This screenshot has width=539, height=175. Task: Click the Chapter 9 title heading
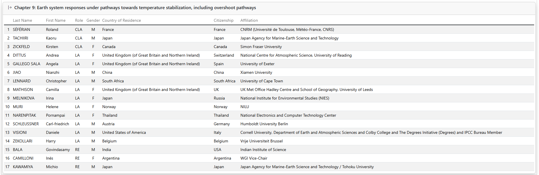coord(135,8)
